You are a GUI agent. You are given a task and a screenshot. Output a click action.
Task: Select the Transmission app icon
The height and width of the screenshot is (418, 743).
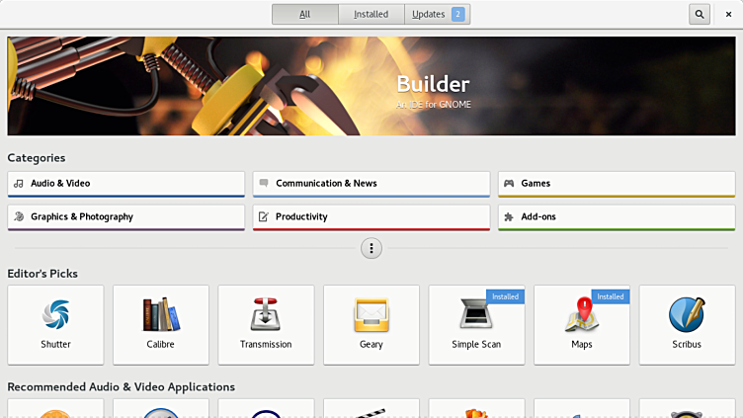(x=266, y=314)
